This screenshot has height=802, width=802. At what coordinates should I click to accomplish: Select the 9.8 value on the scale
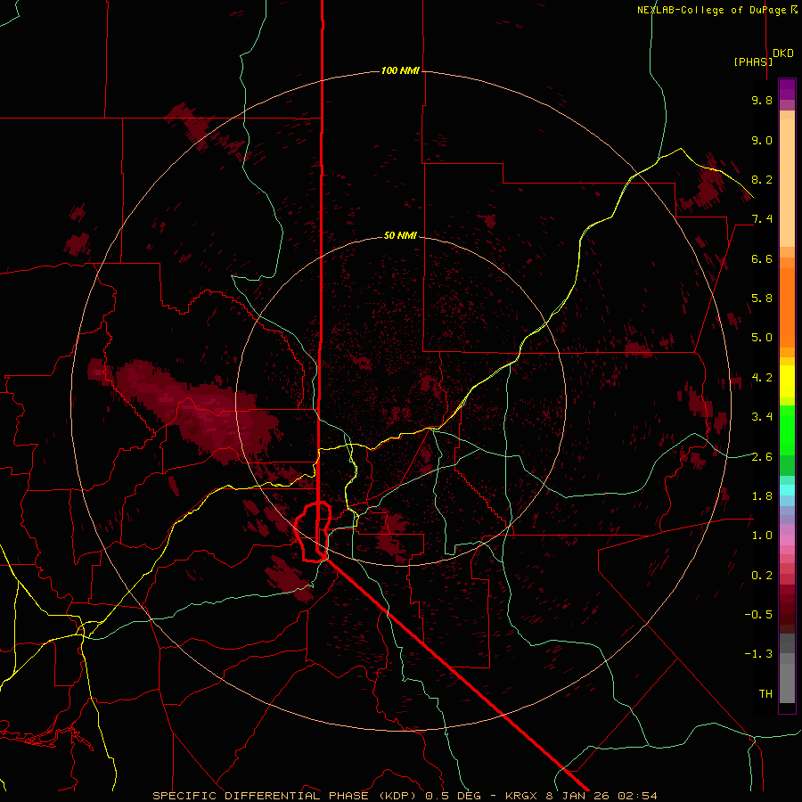[762, 100]
